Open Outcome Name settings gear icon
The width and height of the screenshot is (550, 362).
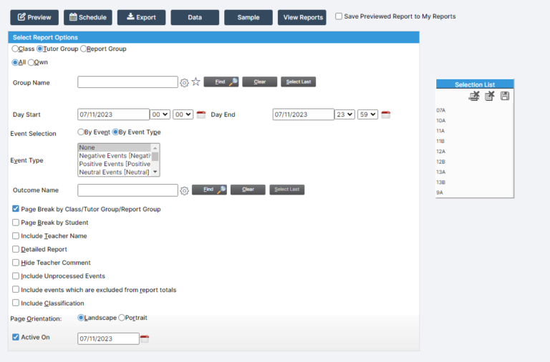(184, 190)
